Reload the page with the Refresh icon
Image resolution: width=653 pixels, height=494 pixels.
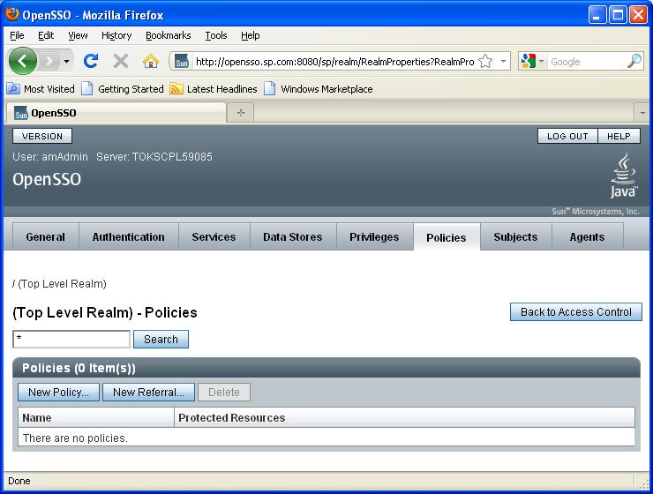[91, 61]
